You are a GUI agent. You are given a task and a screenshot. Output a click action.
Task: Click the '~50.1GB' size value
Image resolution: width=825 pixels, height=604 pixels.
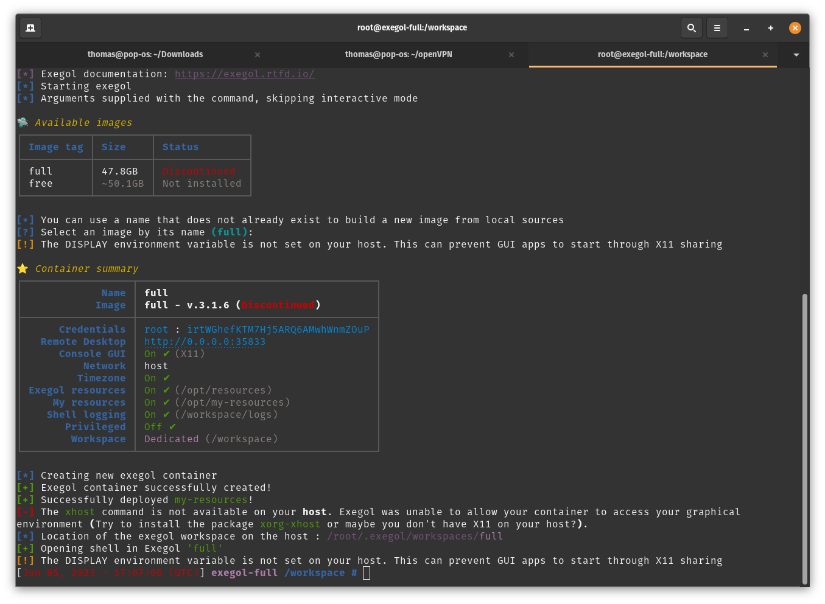123,184
